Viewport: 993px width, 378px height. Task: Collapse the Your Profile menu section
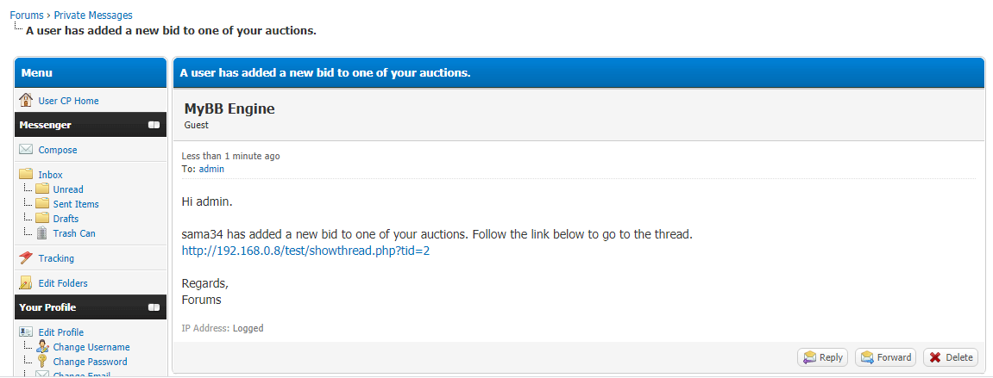click(x=154, y=307)
